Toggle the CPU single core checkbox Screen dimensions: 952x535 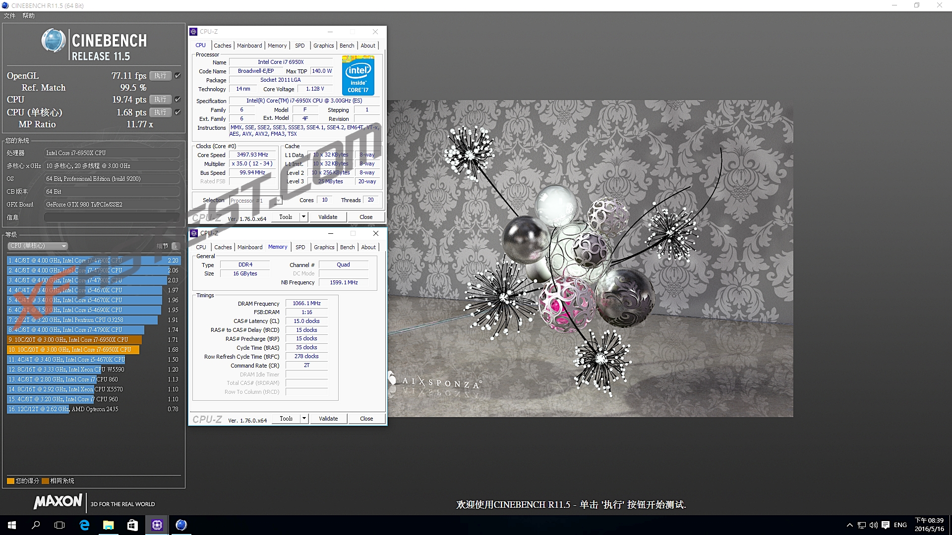point(178,112)
